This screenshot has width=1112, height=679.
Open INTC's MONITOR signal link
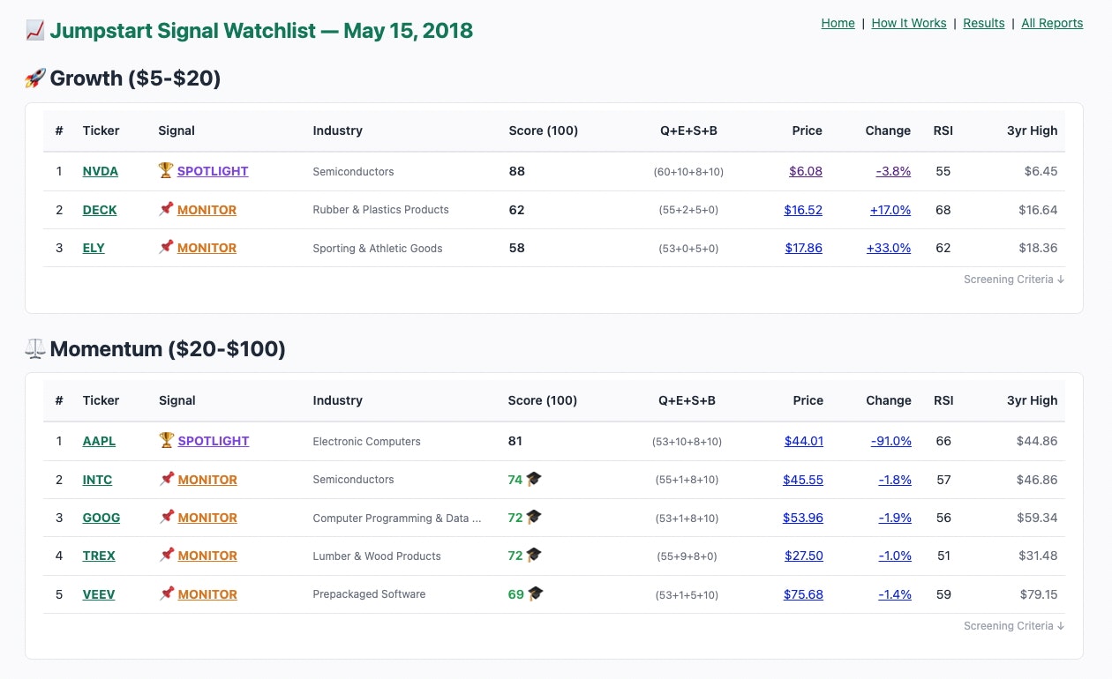pos(207,480)
